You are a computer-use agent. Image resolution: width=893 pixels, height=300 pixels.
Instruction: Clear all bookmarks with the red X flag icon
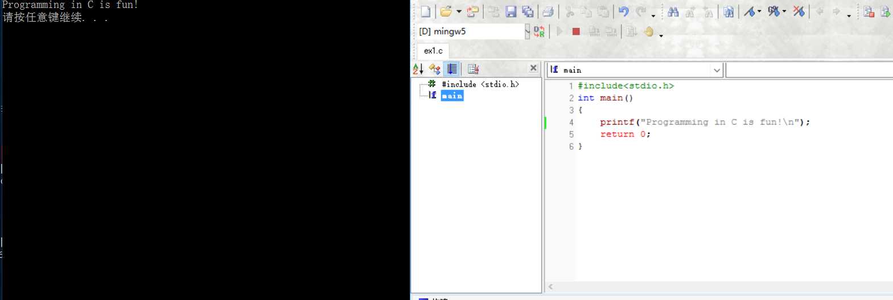pos(799,11)
